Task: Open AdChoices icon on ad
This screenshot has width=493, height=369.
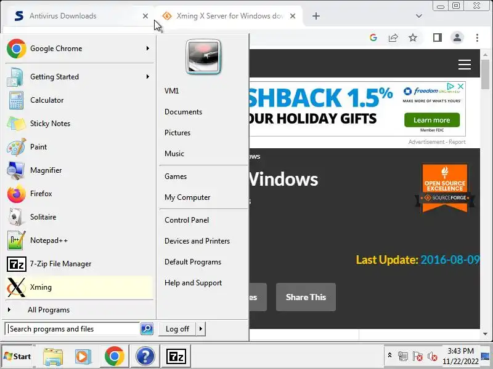Action: coord(450,86)
